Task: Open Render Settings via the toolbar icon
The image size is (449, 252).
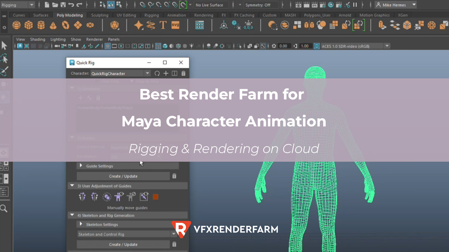Action: (x=323, y=5)
